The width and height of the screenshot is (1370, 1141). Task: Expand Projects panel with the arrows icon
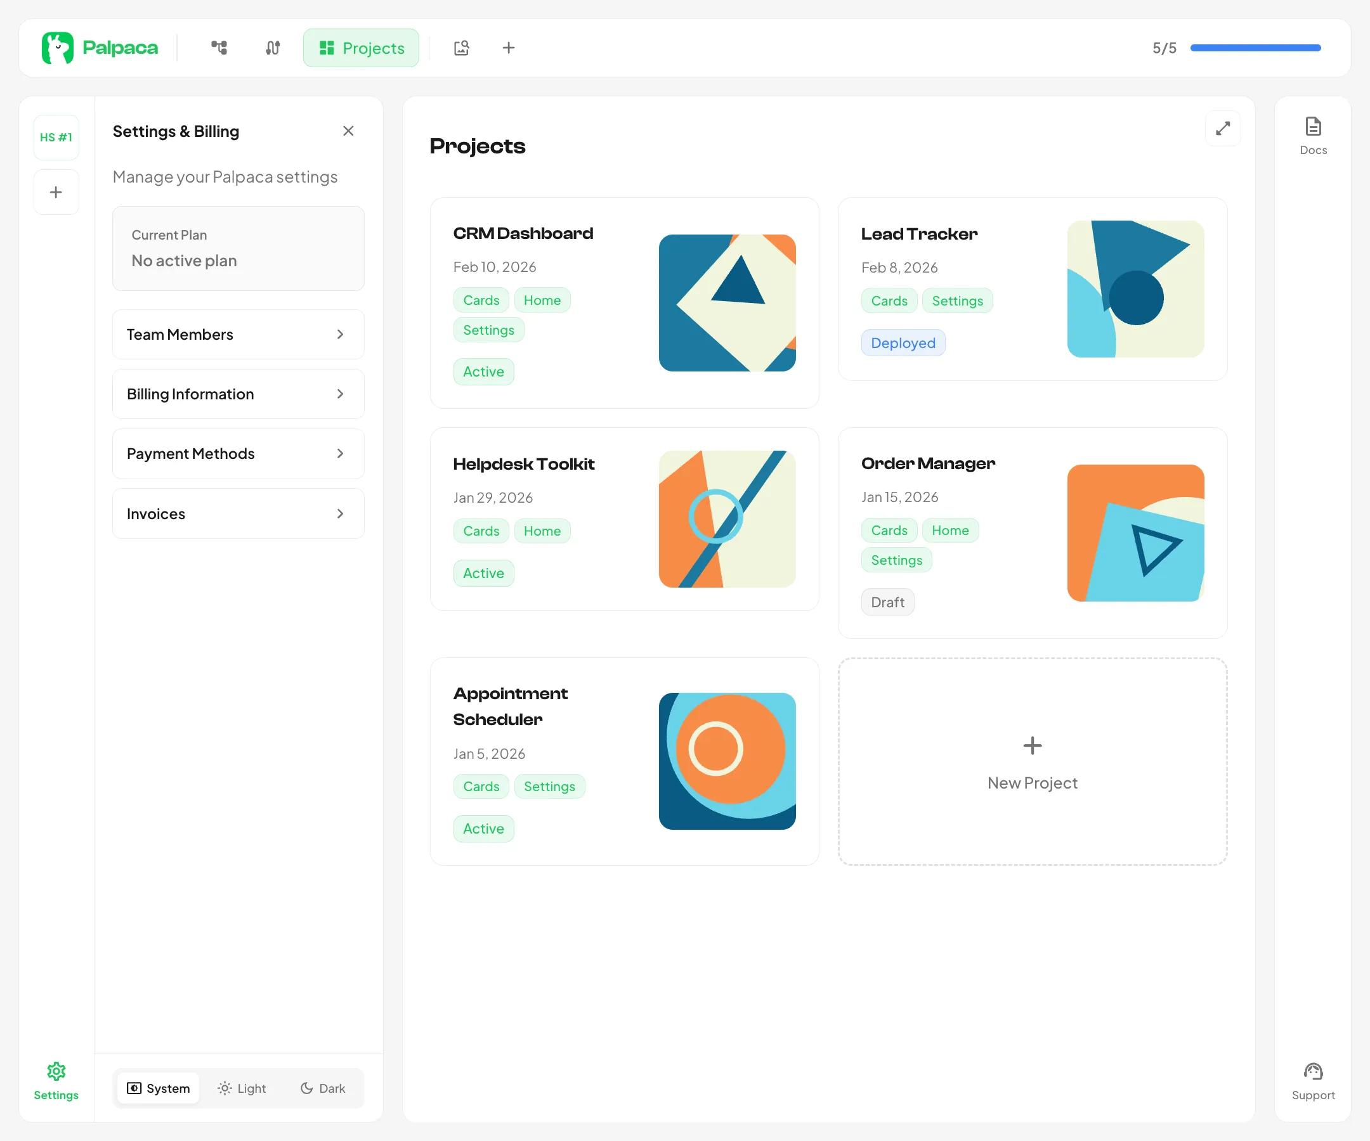click(x=1222, y=129)
